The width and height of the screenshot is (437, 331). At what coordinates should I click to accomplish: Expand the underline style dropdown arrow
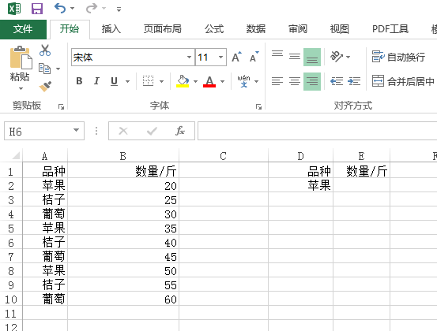coord(128,81)
